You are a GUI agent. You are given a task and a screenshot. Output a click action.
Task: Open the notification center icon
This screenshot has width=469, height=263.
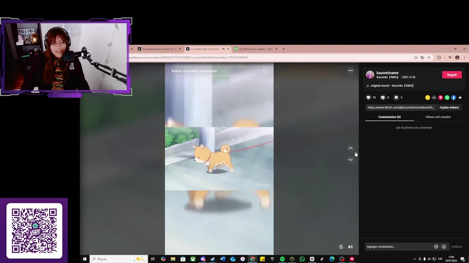[463, 259]
